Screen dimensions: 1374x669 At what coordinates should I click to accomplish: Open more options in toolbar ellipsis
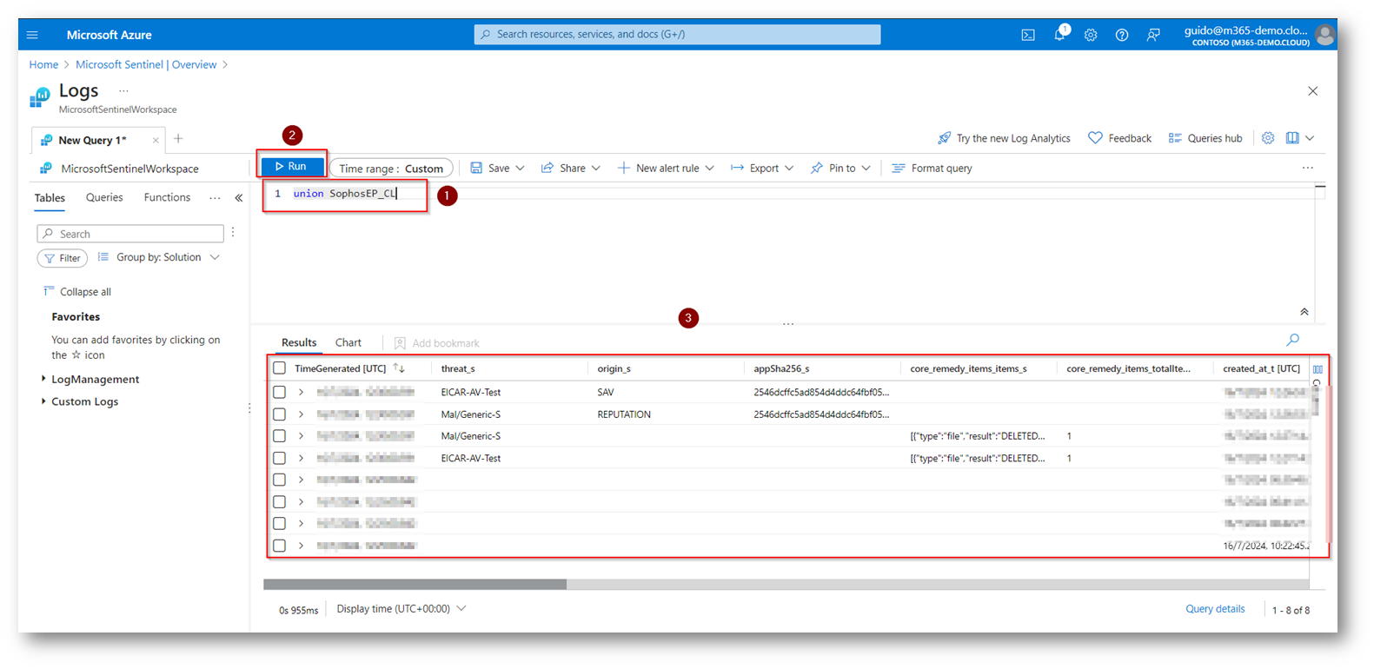click(x=1308, y=168)
